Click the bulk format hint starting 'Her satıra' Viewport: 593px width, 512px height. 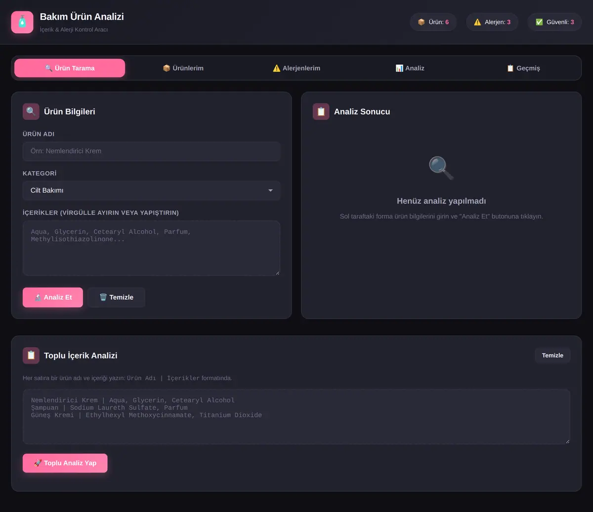[x=127, y=378]
